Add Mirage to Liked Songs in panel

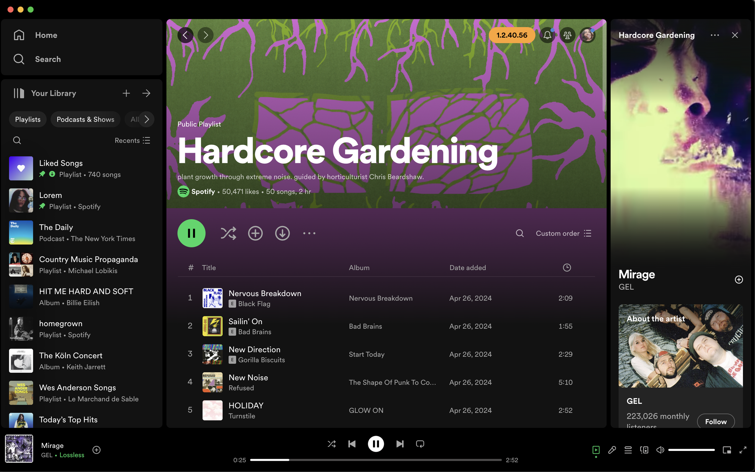point(739,279)
